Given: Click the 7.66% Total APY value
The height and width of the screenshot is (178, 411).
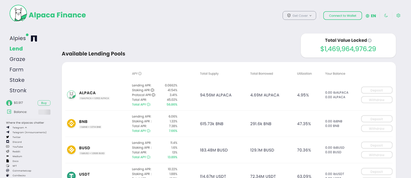Looking at the screenshot, I should 173,131.
